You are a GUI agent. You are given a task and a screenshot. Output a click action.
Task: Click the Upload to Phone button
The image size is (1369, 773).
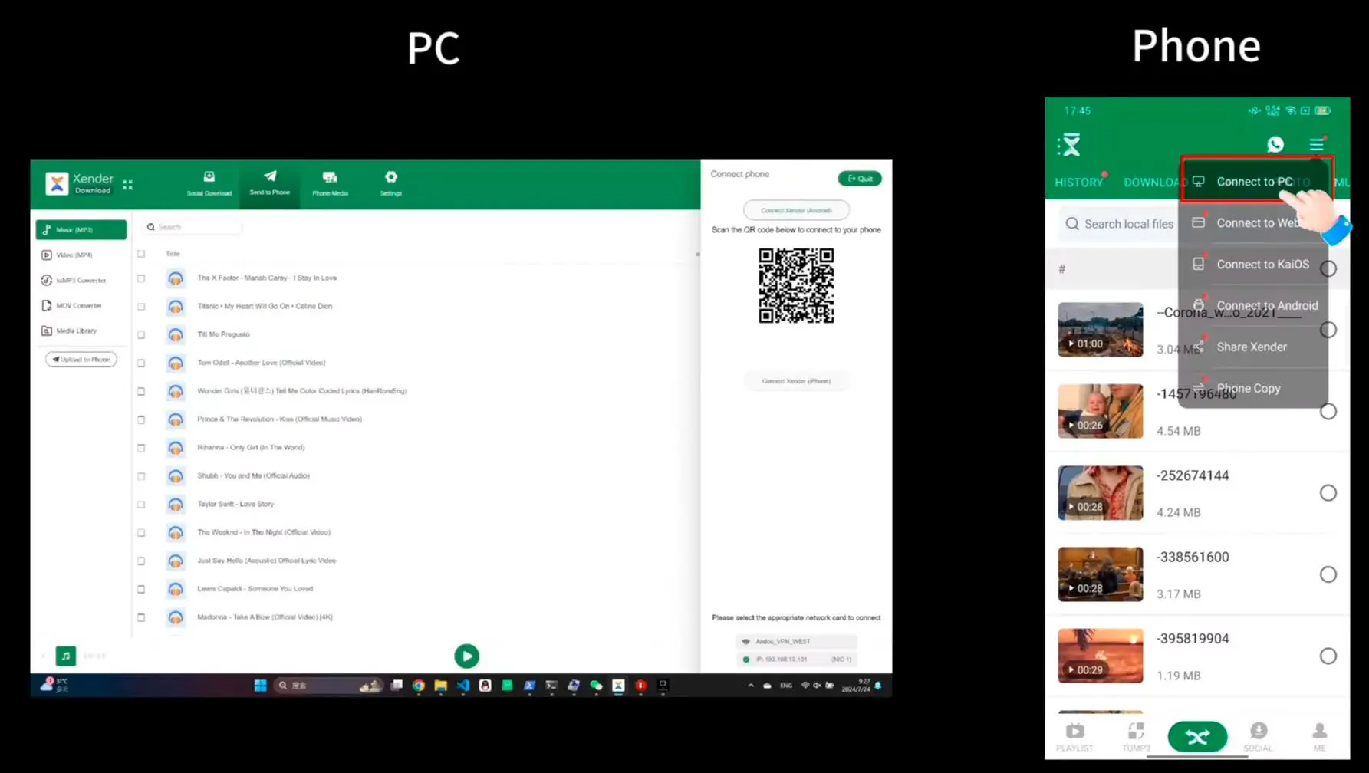coord(81,360)
